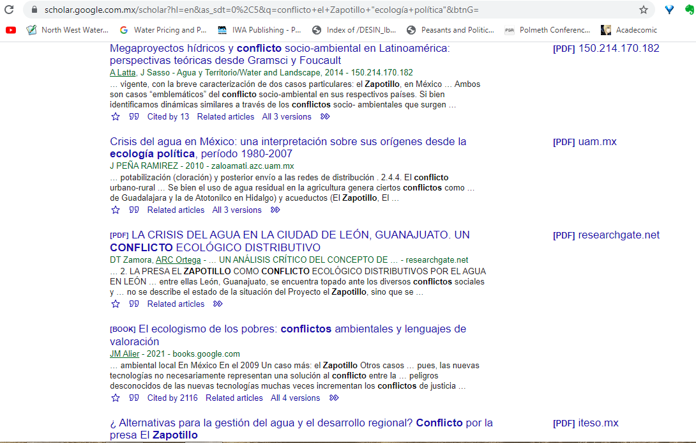The width and height of the screenshot is (696, 443).
Task: Open the Peasants and Politic... bookmark
Action: pos(450,30)
